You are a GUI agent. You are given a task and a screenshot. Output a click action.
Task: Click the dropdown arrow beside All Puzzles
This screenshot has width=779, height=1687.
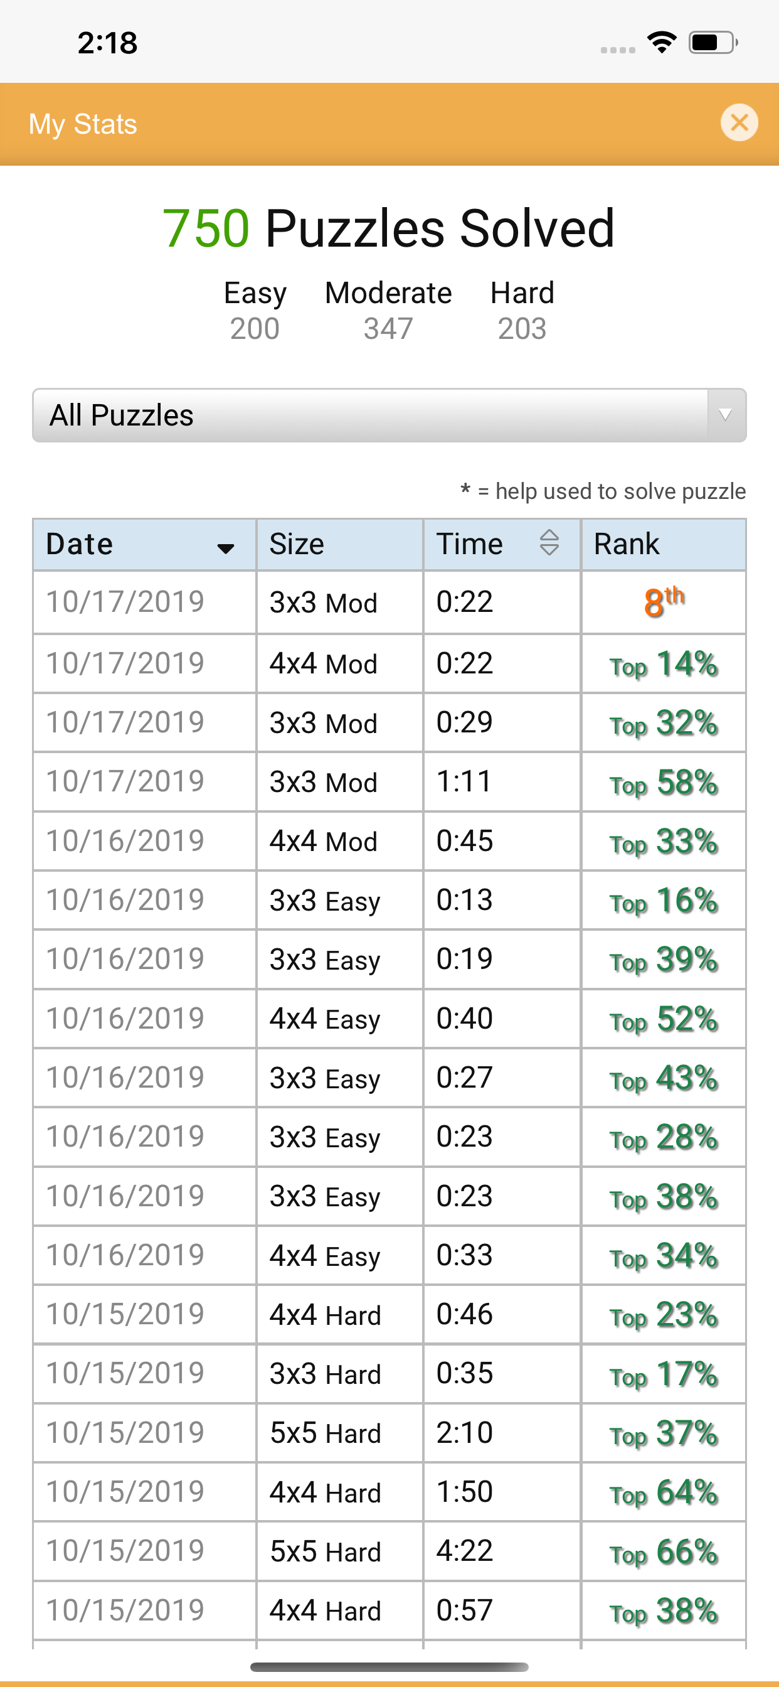point(725,415)
